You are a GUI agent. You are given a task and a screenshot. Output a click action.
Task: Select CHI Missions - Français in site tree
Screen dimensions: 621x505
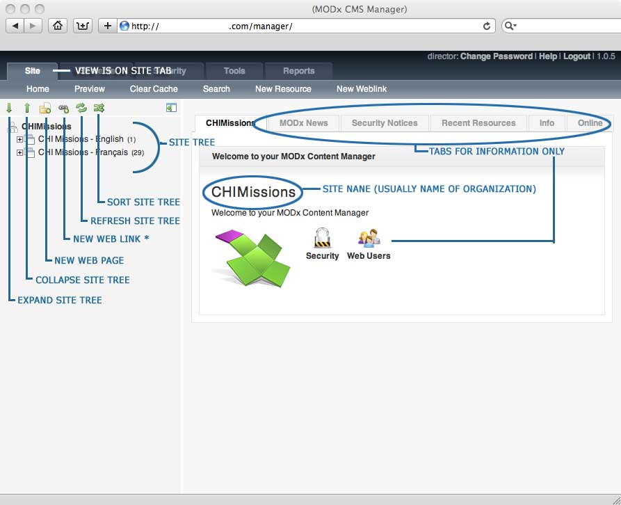click(x=83, y=152)
